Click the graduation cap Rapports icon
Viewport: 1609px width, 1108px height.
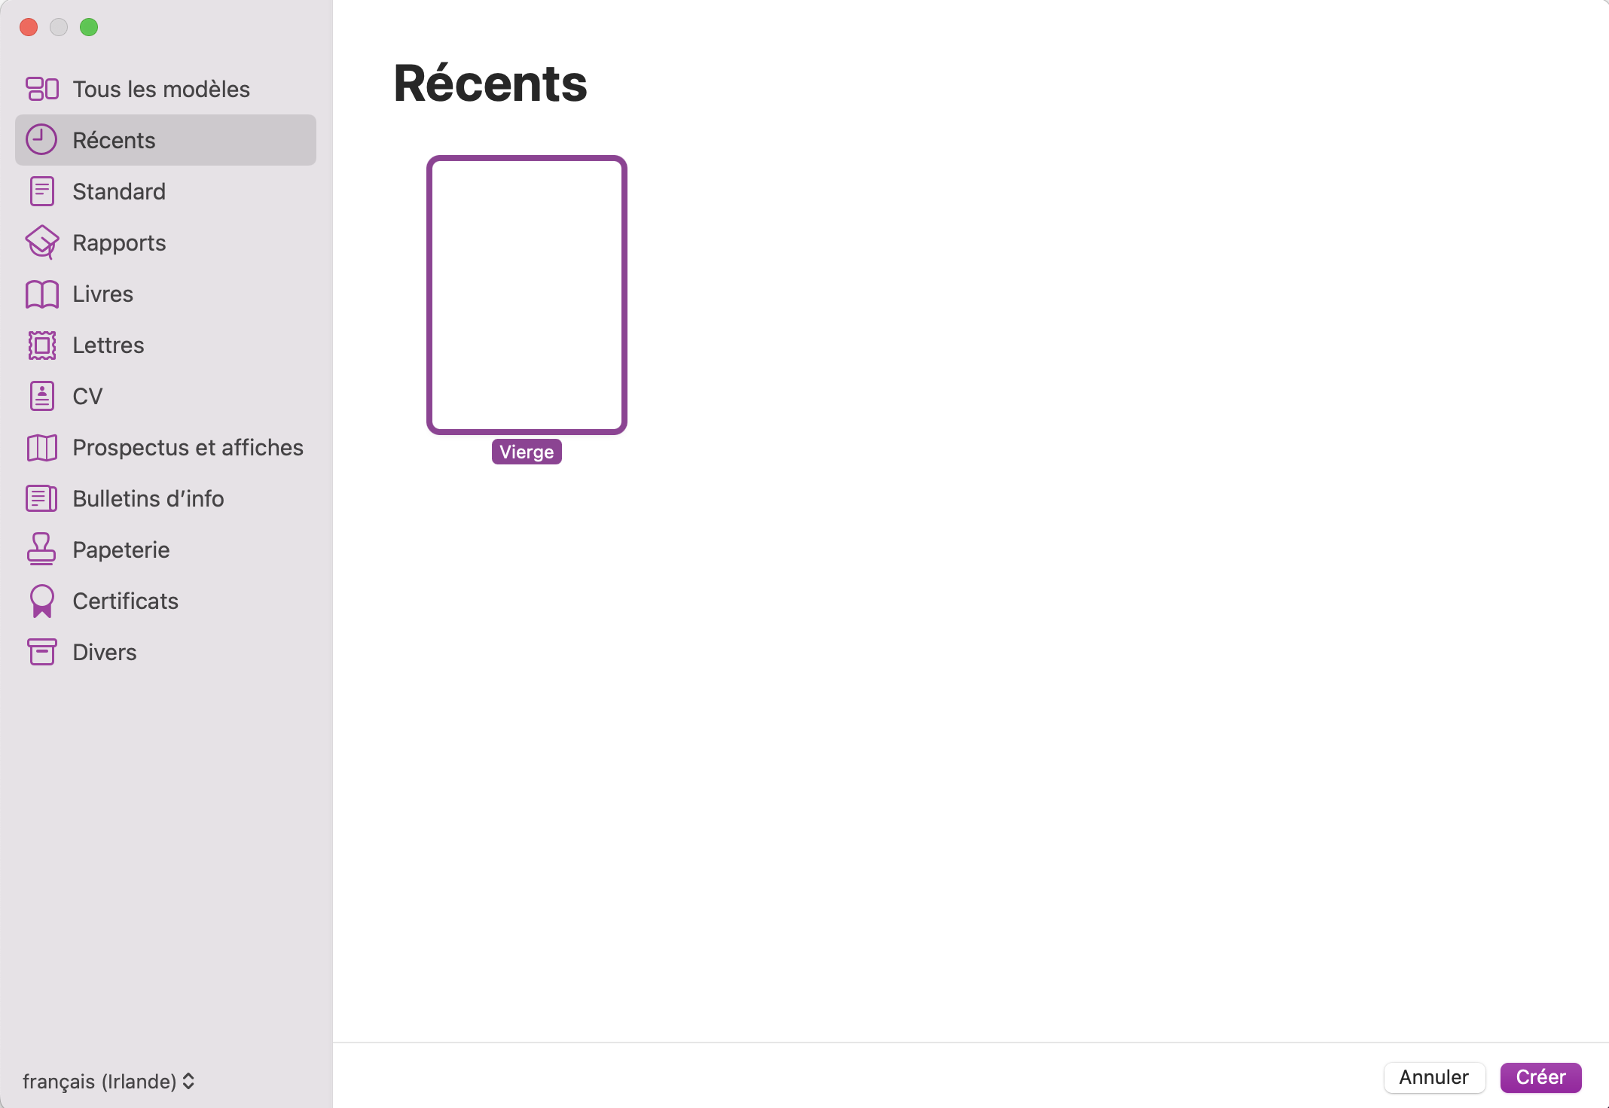coord(42,242)
